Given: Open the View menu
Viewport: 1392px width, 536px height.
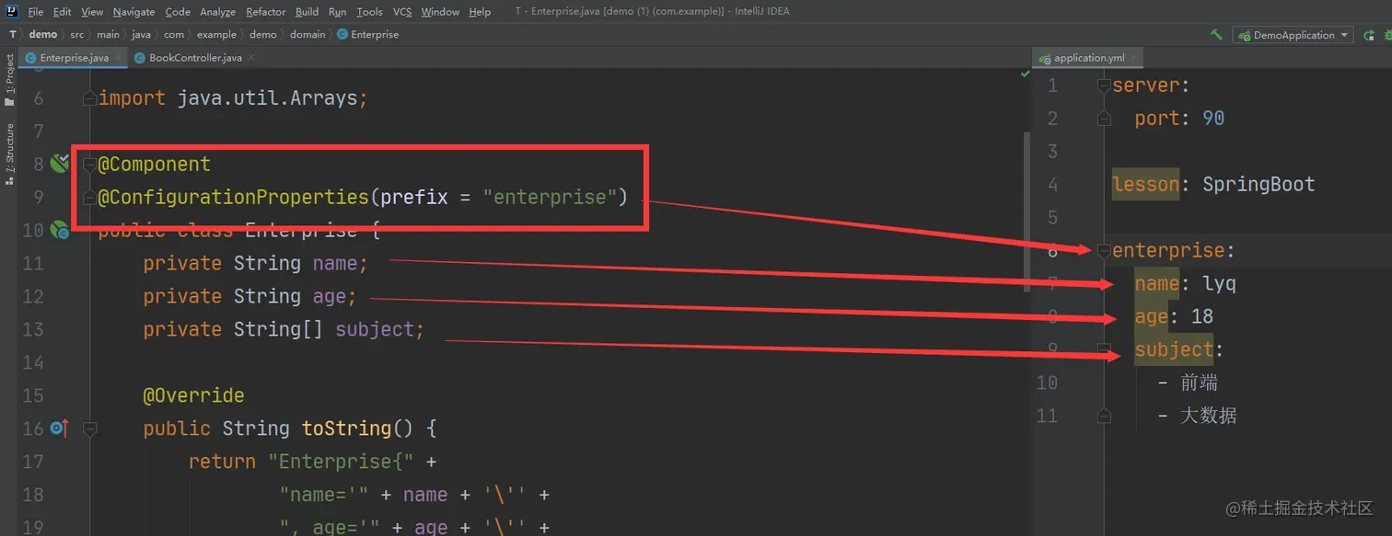Looking at the screenshot, I should (92, 12).
